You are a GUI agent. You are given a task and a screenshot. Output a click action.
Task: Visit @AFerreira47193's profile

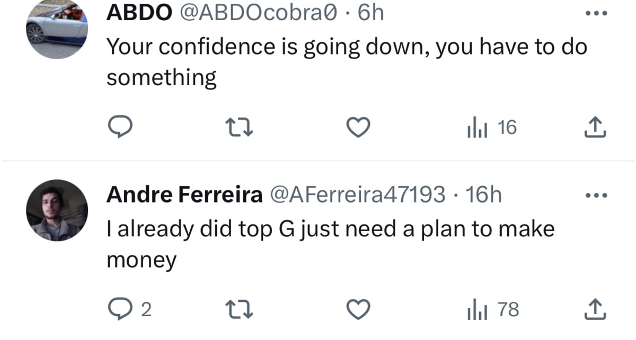tap(360, 195)
